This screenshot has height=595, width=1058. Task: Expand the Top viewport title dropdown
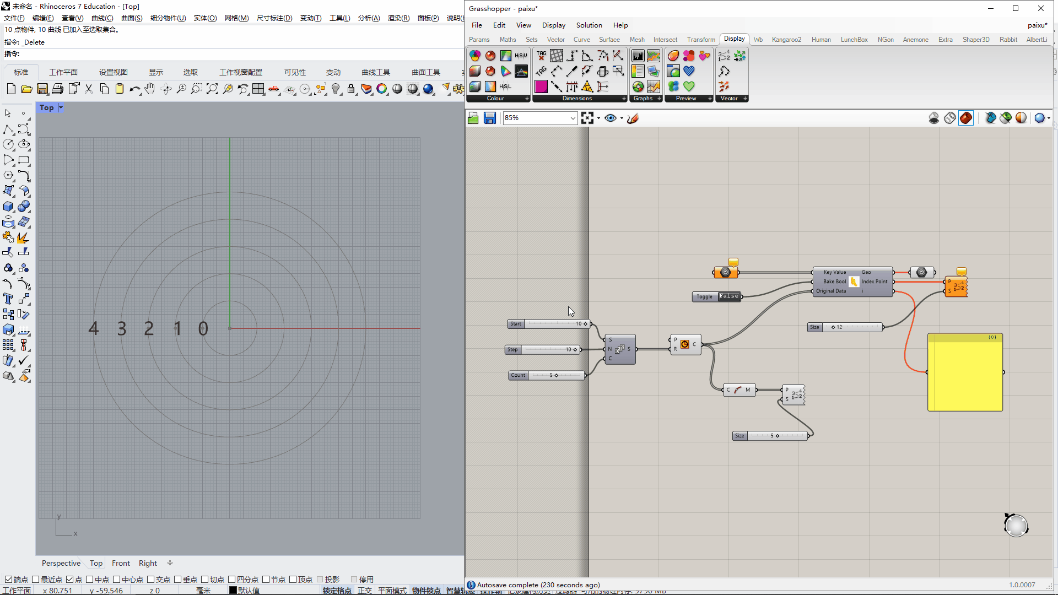61,108
